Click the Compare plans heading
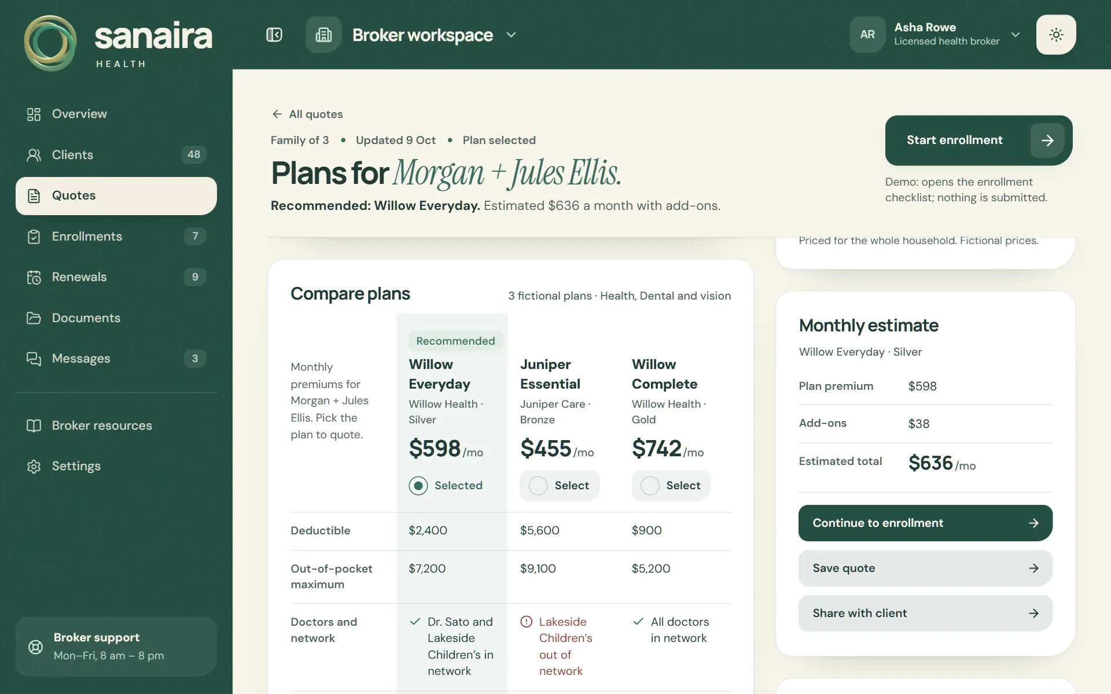Screen dimensions: 1111x694 pyautogui.click(x=350, y=294)
